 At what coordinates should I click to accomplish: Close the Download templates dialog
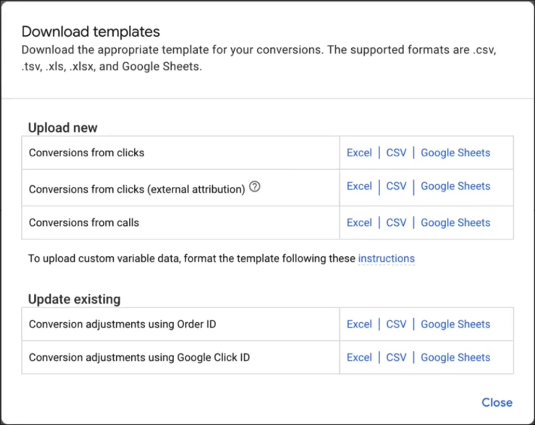497,402
